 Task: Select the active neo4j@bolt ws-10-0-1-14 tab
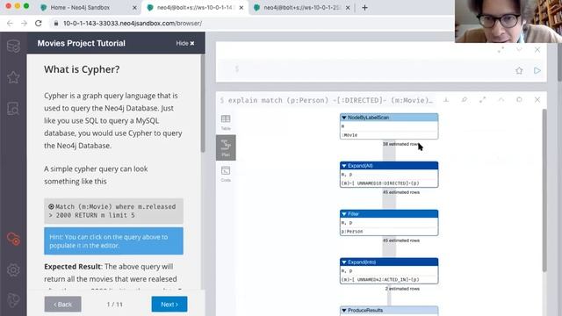195,8
